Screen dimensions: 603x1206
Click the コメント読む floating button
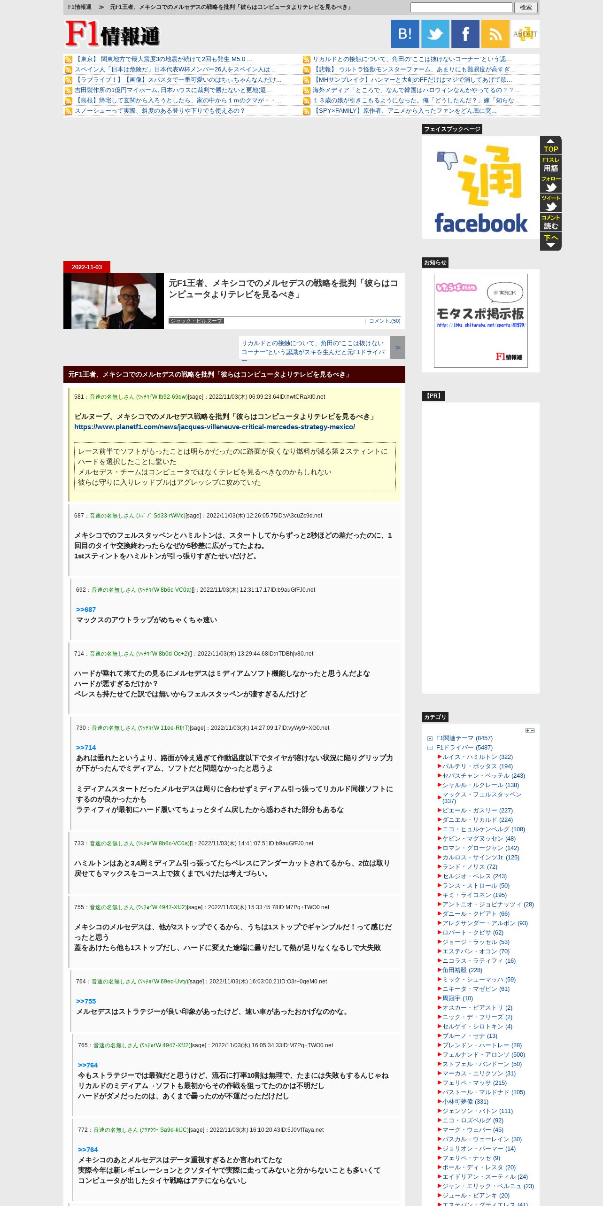[550, 223]
